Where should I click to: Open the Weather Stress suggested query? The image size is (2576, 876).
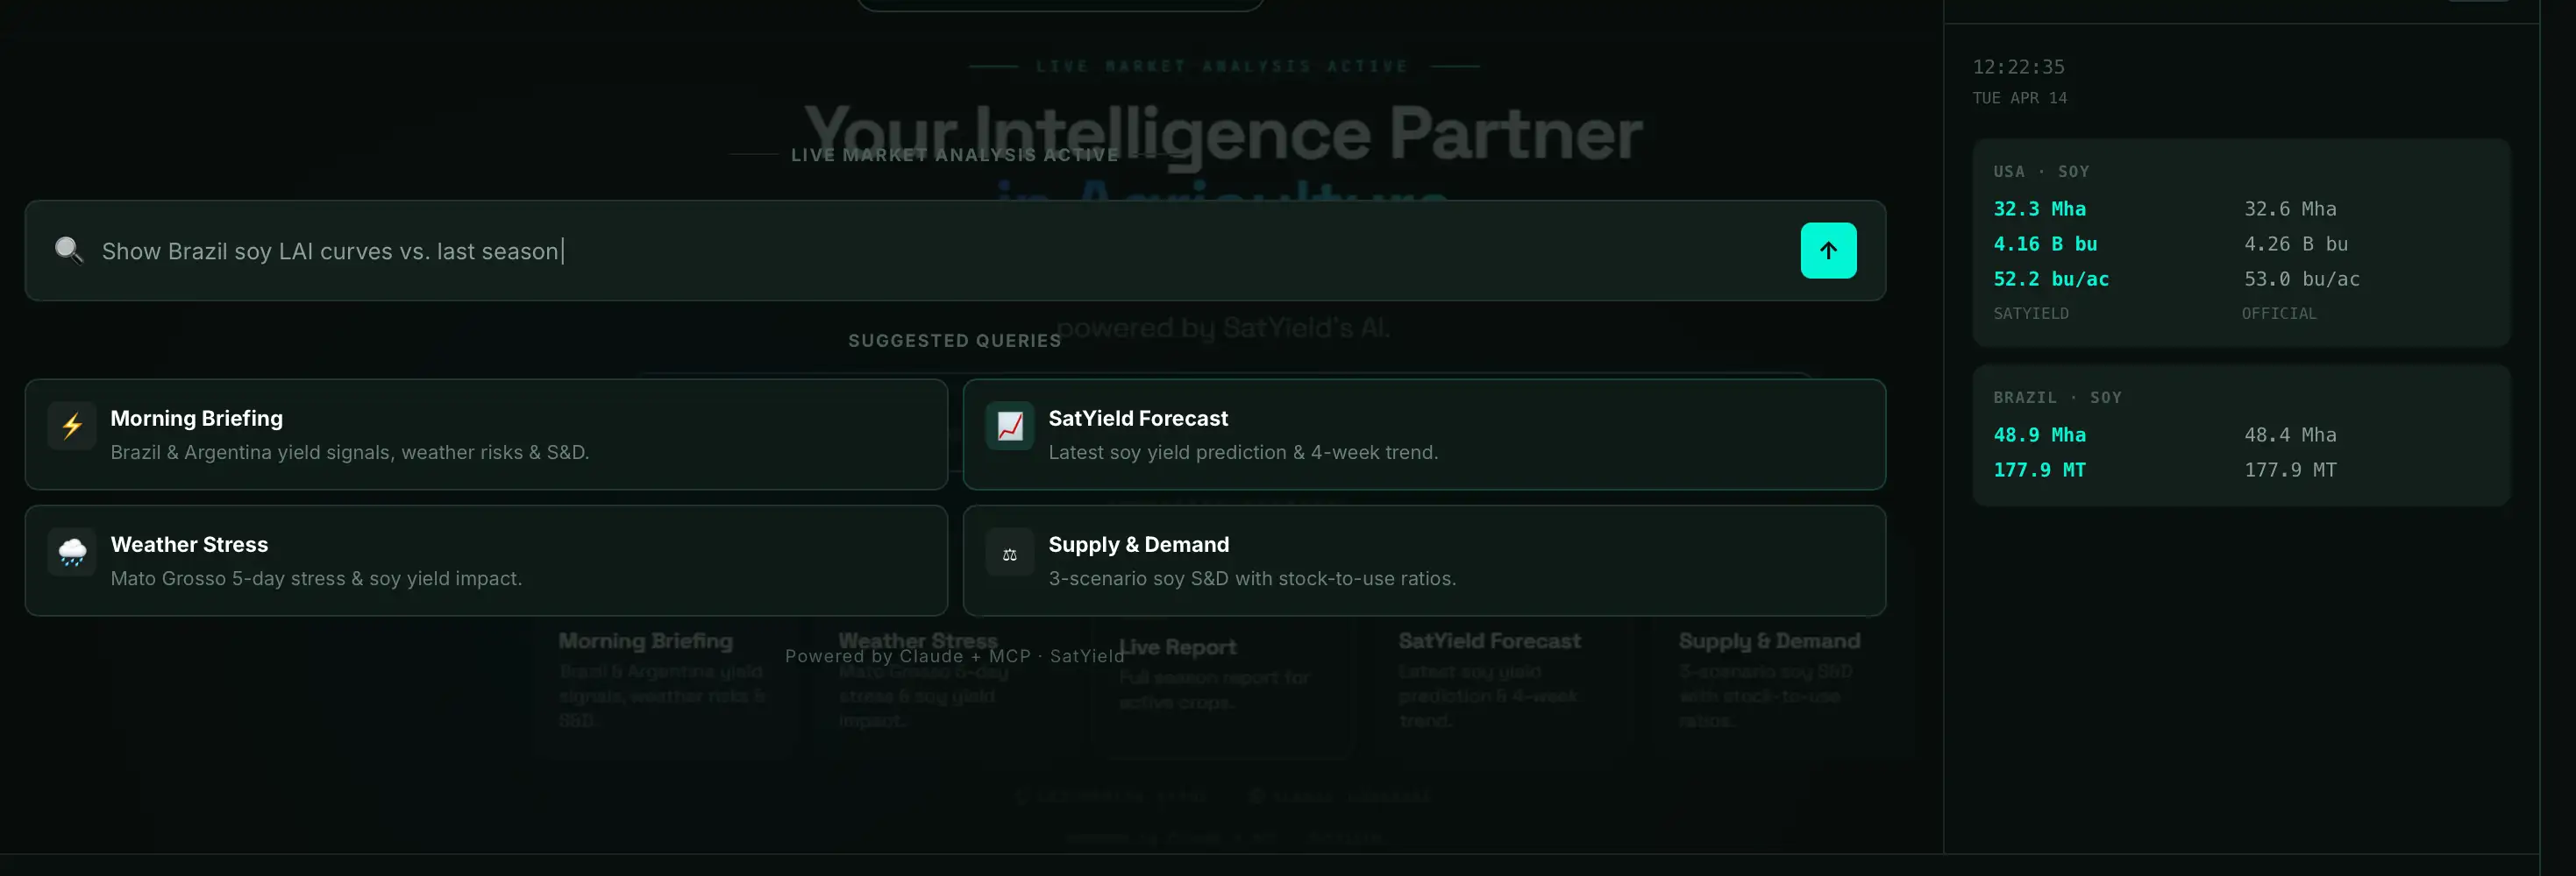pyautogui.click(x=486, y=561)
